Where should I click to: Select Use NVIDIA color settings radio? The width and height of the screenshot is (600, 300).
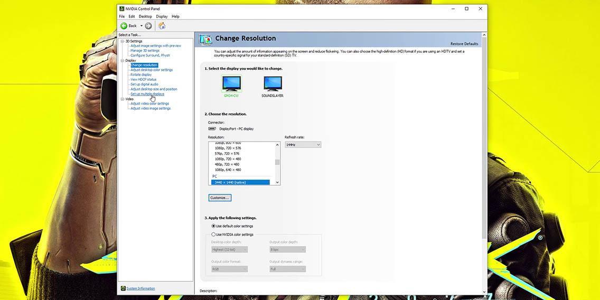[213, 235]
